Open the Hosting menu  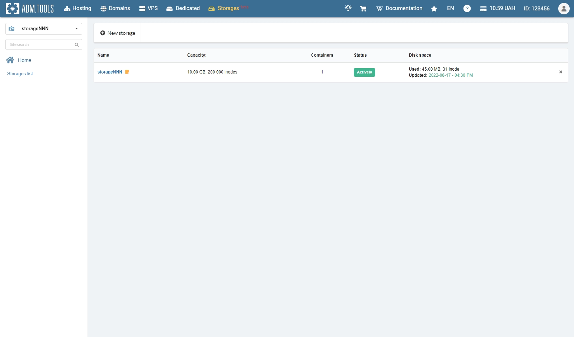tap(77, 9)
